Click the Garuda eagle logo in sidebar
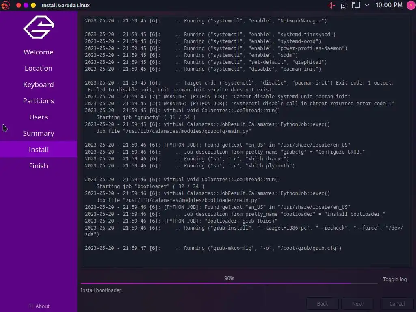This screenshot has width=416, height=312. (39, 27)
